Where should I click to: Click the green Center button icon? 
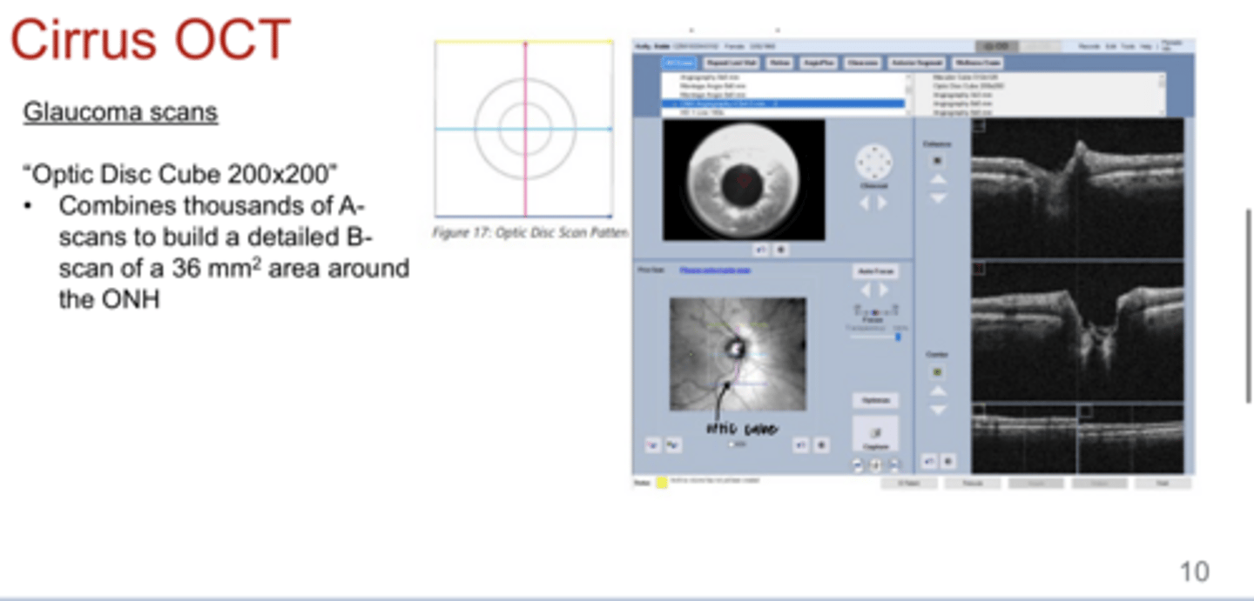(x=938, y=372)
